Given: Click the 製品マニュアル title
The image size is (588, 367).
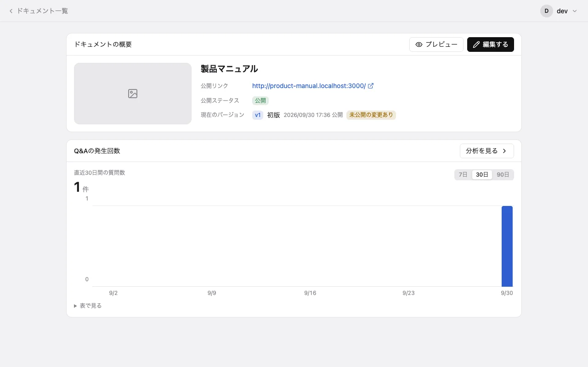Looking at the screenshot, I should pos(229,69).
